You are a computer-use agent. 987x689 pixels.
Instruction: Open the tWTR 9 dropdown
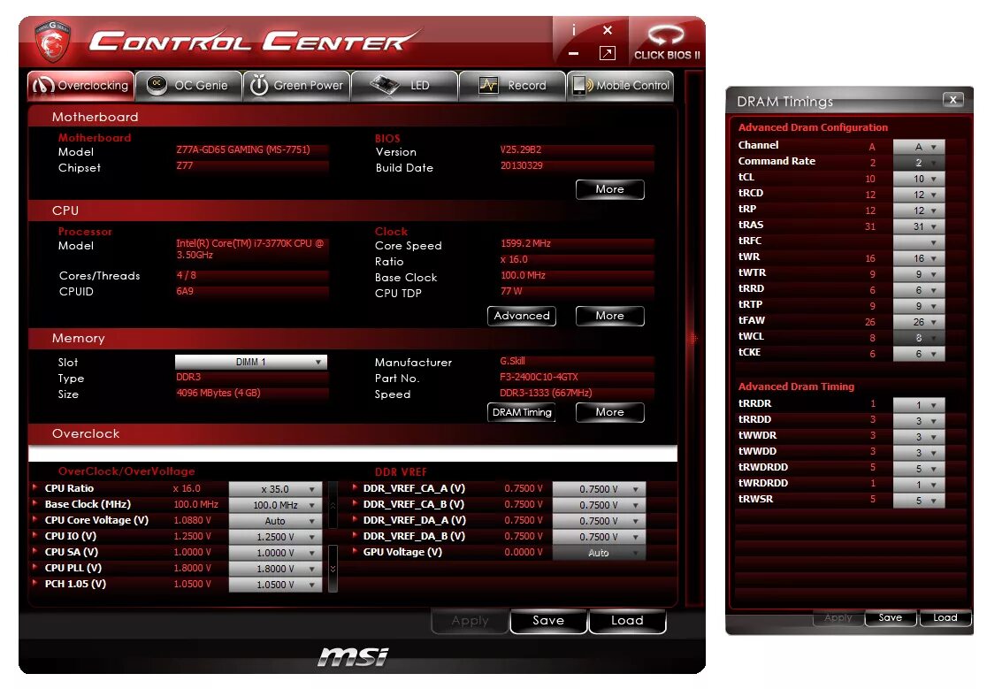pyautogui.click(x=919, y=274)
